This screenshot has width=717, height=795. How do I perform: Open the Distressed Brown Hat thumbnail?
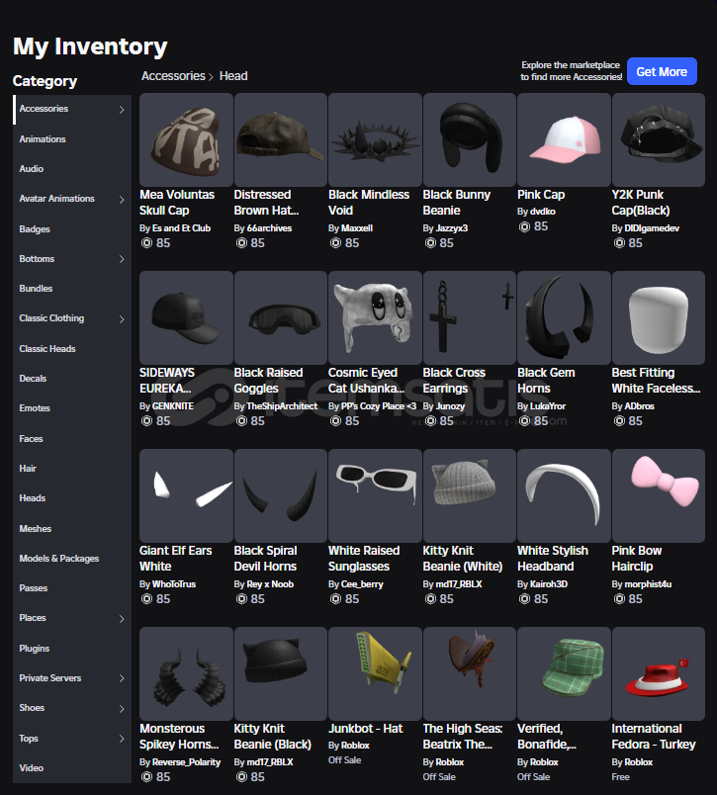coord(281,139)
